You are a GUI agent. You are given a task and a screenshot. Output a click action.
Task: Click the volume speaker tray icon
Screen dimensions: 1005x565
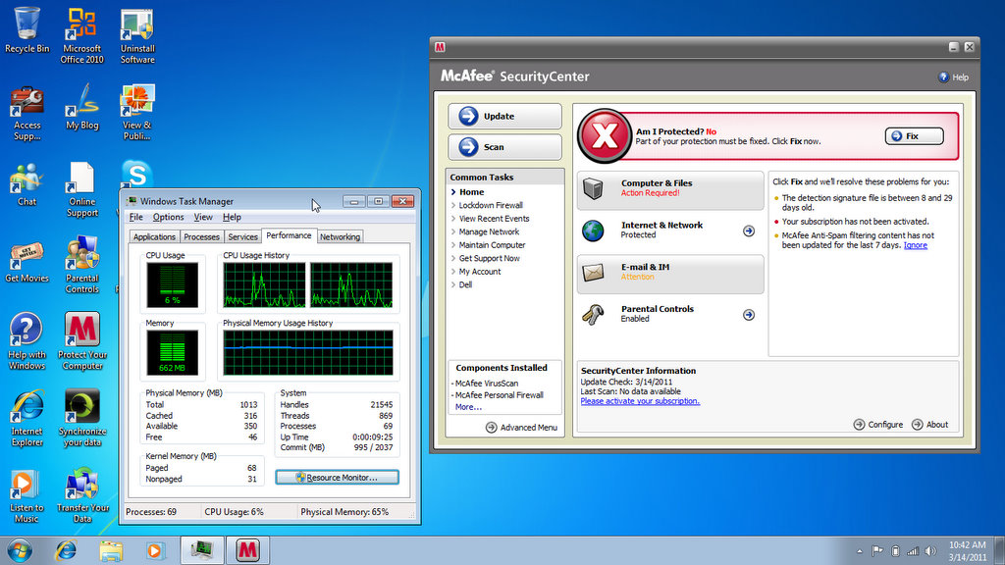pos(930,551)
